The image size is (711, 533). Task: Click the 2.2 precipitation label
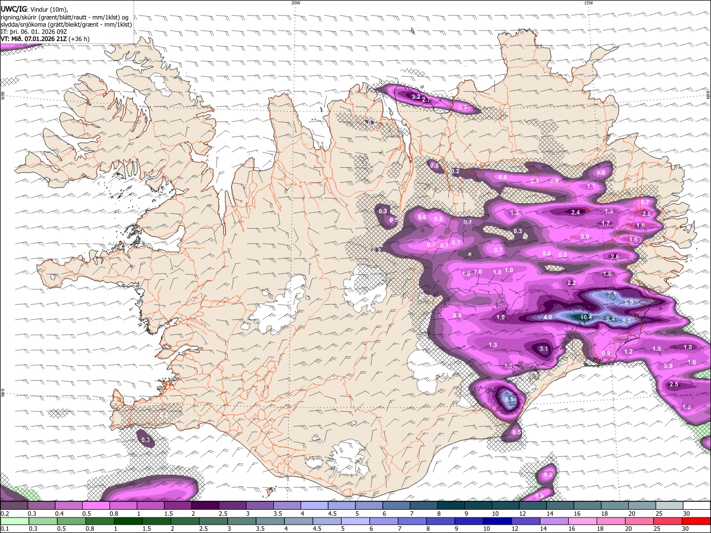pos(572,283)
